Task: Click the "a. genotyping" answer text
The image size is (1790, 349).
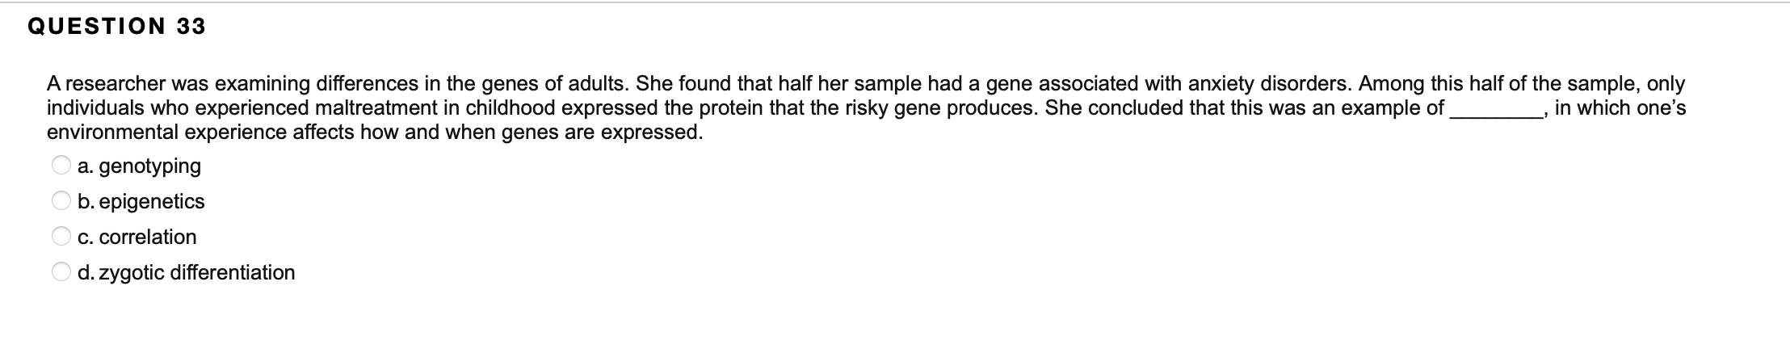Action: click(x=139, y=166)
